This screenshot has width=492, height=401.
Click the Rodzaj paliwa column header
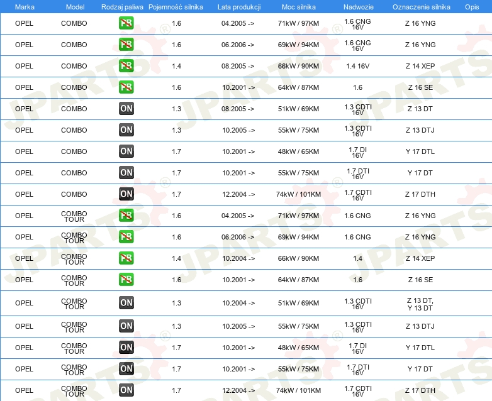(123, 7)
